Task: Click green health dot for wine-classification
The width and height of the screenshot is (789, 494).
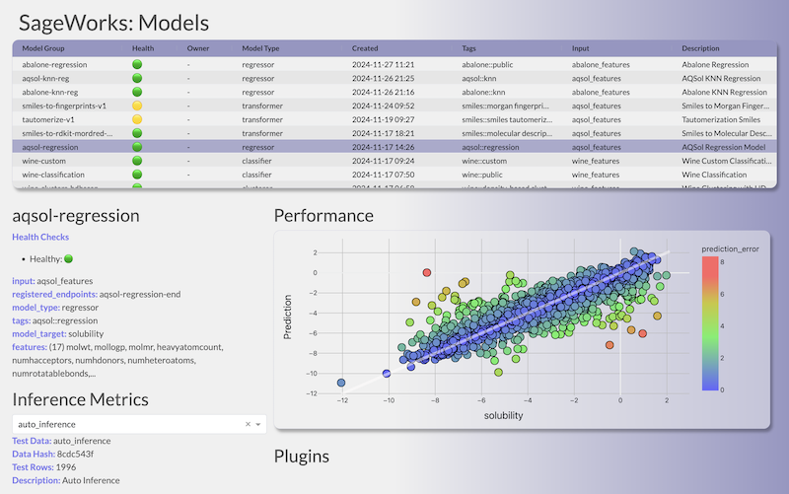Action: coord(137,175)
